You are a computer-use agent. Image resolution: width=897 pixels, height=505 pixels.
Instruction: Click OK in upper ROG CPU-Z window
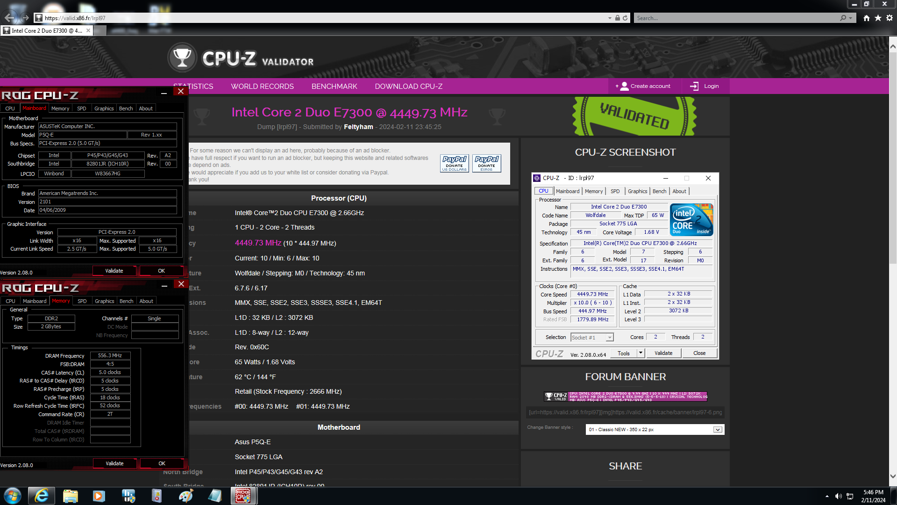tap(161, 271)
